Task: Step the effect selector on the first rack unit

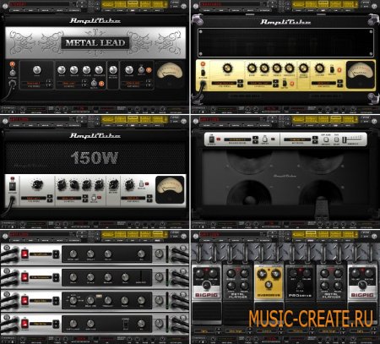Action: (57, 254)
